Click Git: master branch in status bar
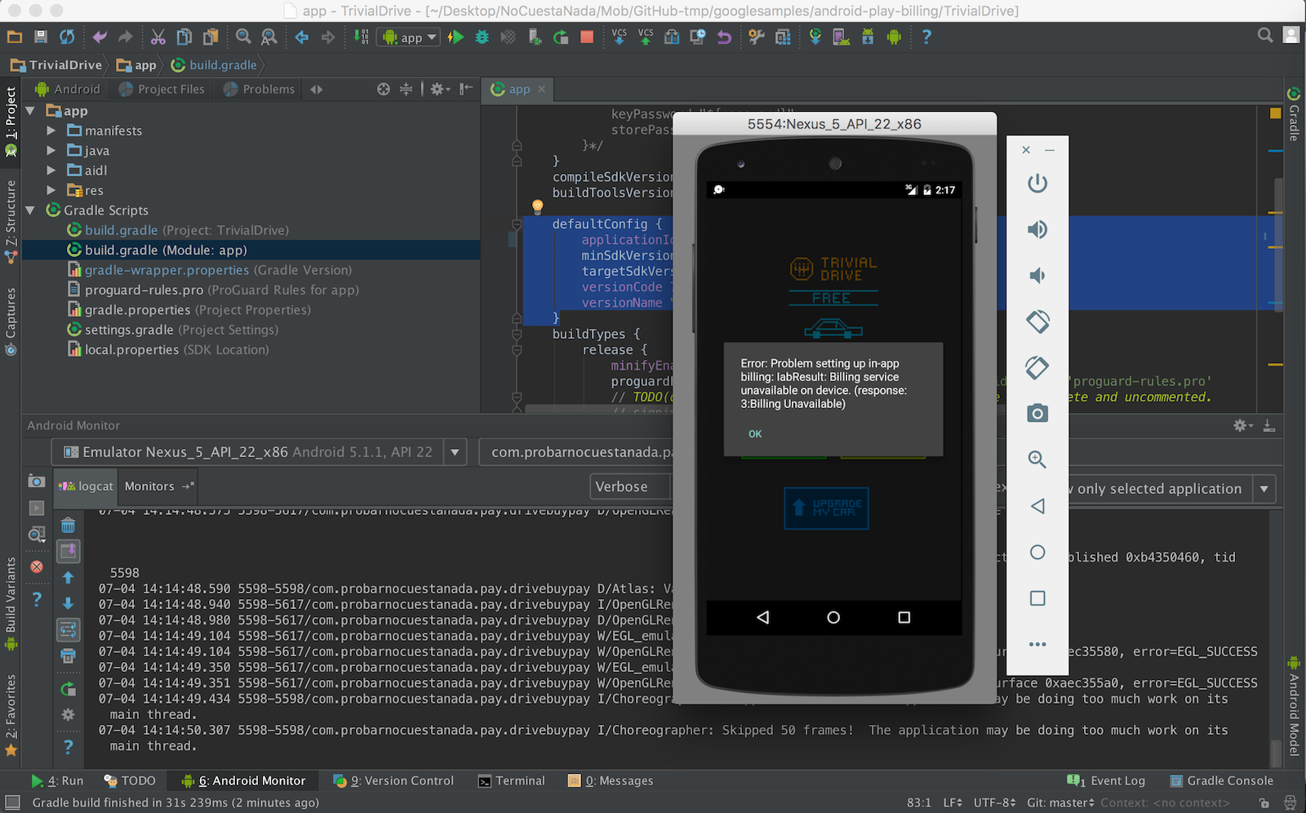 click(1060, 802)
